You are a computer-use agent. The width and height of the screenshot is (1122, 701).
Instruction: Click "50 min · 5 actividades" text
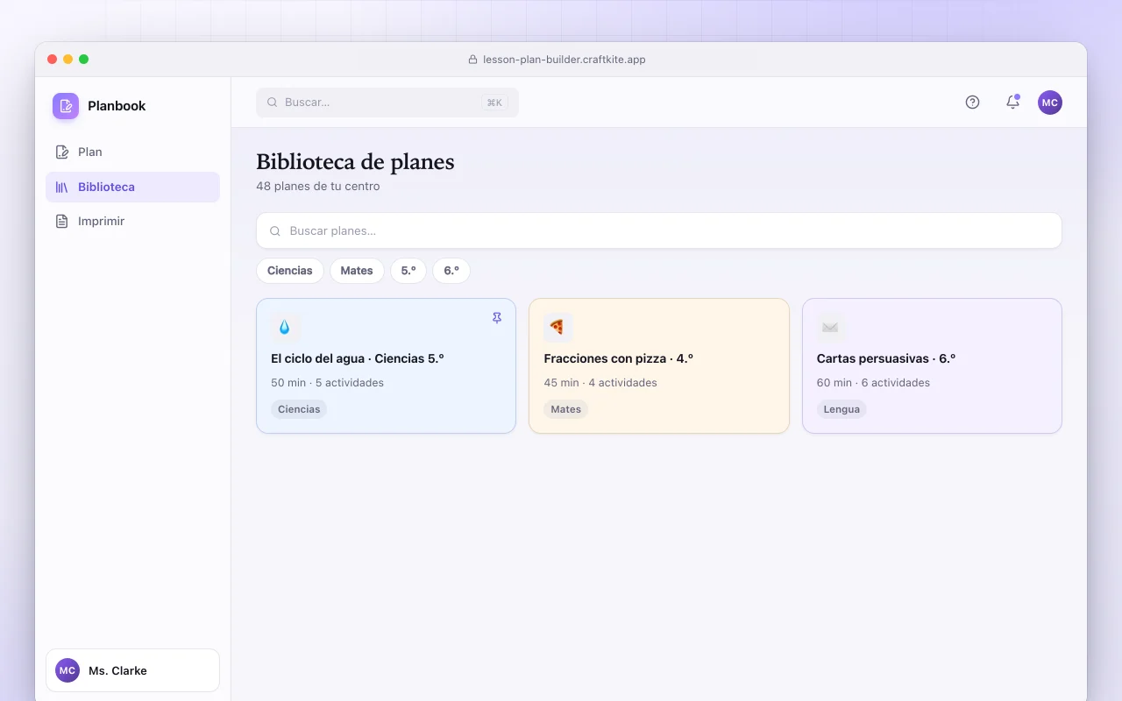coord(327,383)
